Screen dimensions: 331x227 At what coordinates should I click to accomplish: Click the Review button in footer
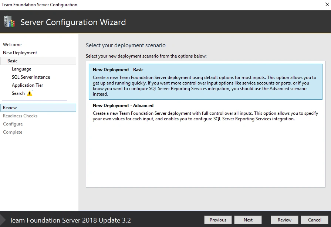click(x=284, y=220)
